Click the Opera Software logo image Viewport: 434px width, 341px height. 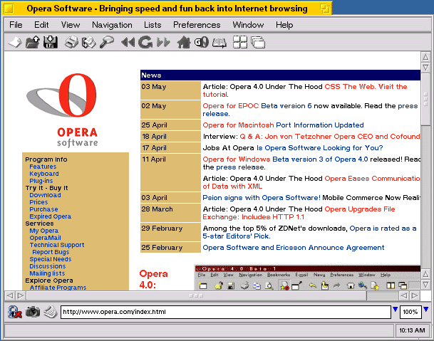pyautogui.click(x=63, y=110)
